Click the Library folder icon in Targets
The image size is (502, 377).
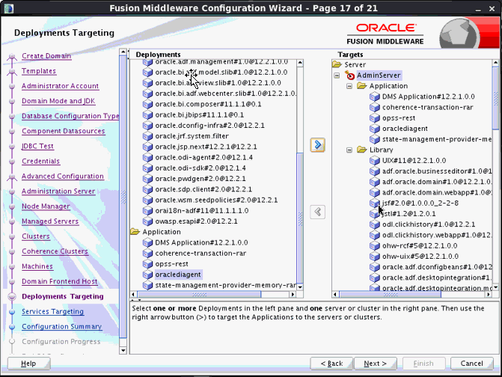362,150
